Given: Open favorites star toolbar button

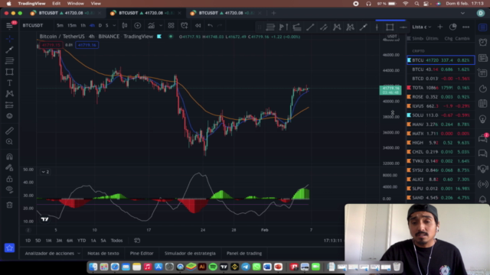Looking at the screenshot, I should (x=9, y=247).
